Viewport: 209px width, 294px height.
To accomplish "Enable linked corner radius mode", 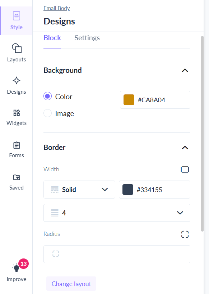I will tap(185, 234).
